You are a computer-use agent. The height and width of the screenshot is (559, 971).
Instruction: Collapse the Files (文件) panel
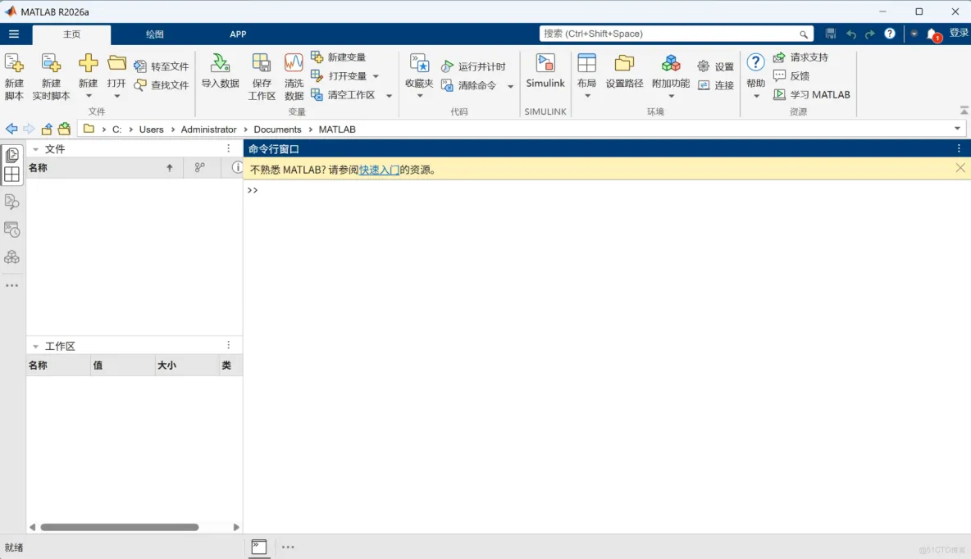(35, 149)
